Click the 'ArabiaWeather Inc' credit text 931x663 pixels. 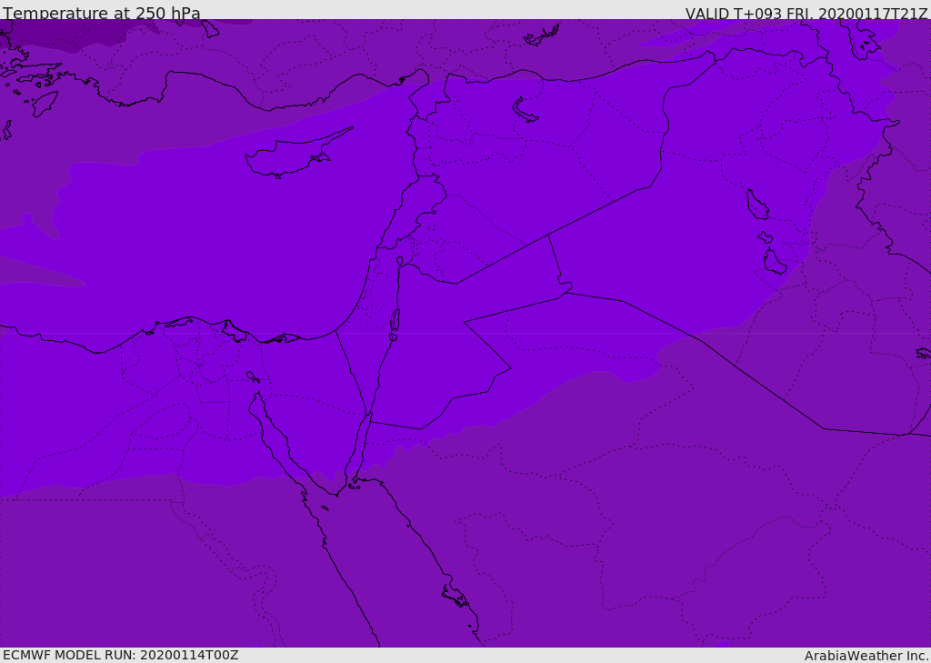point(866,656)
